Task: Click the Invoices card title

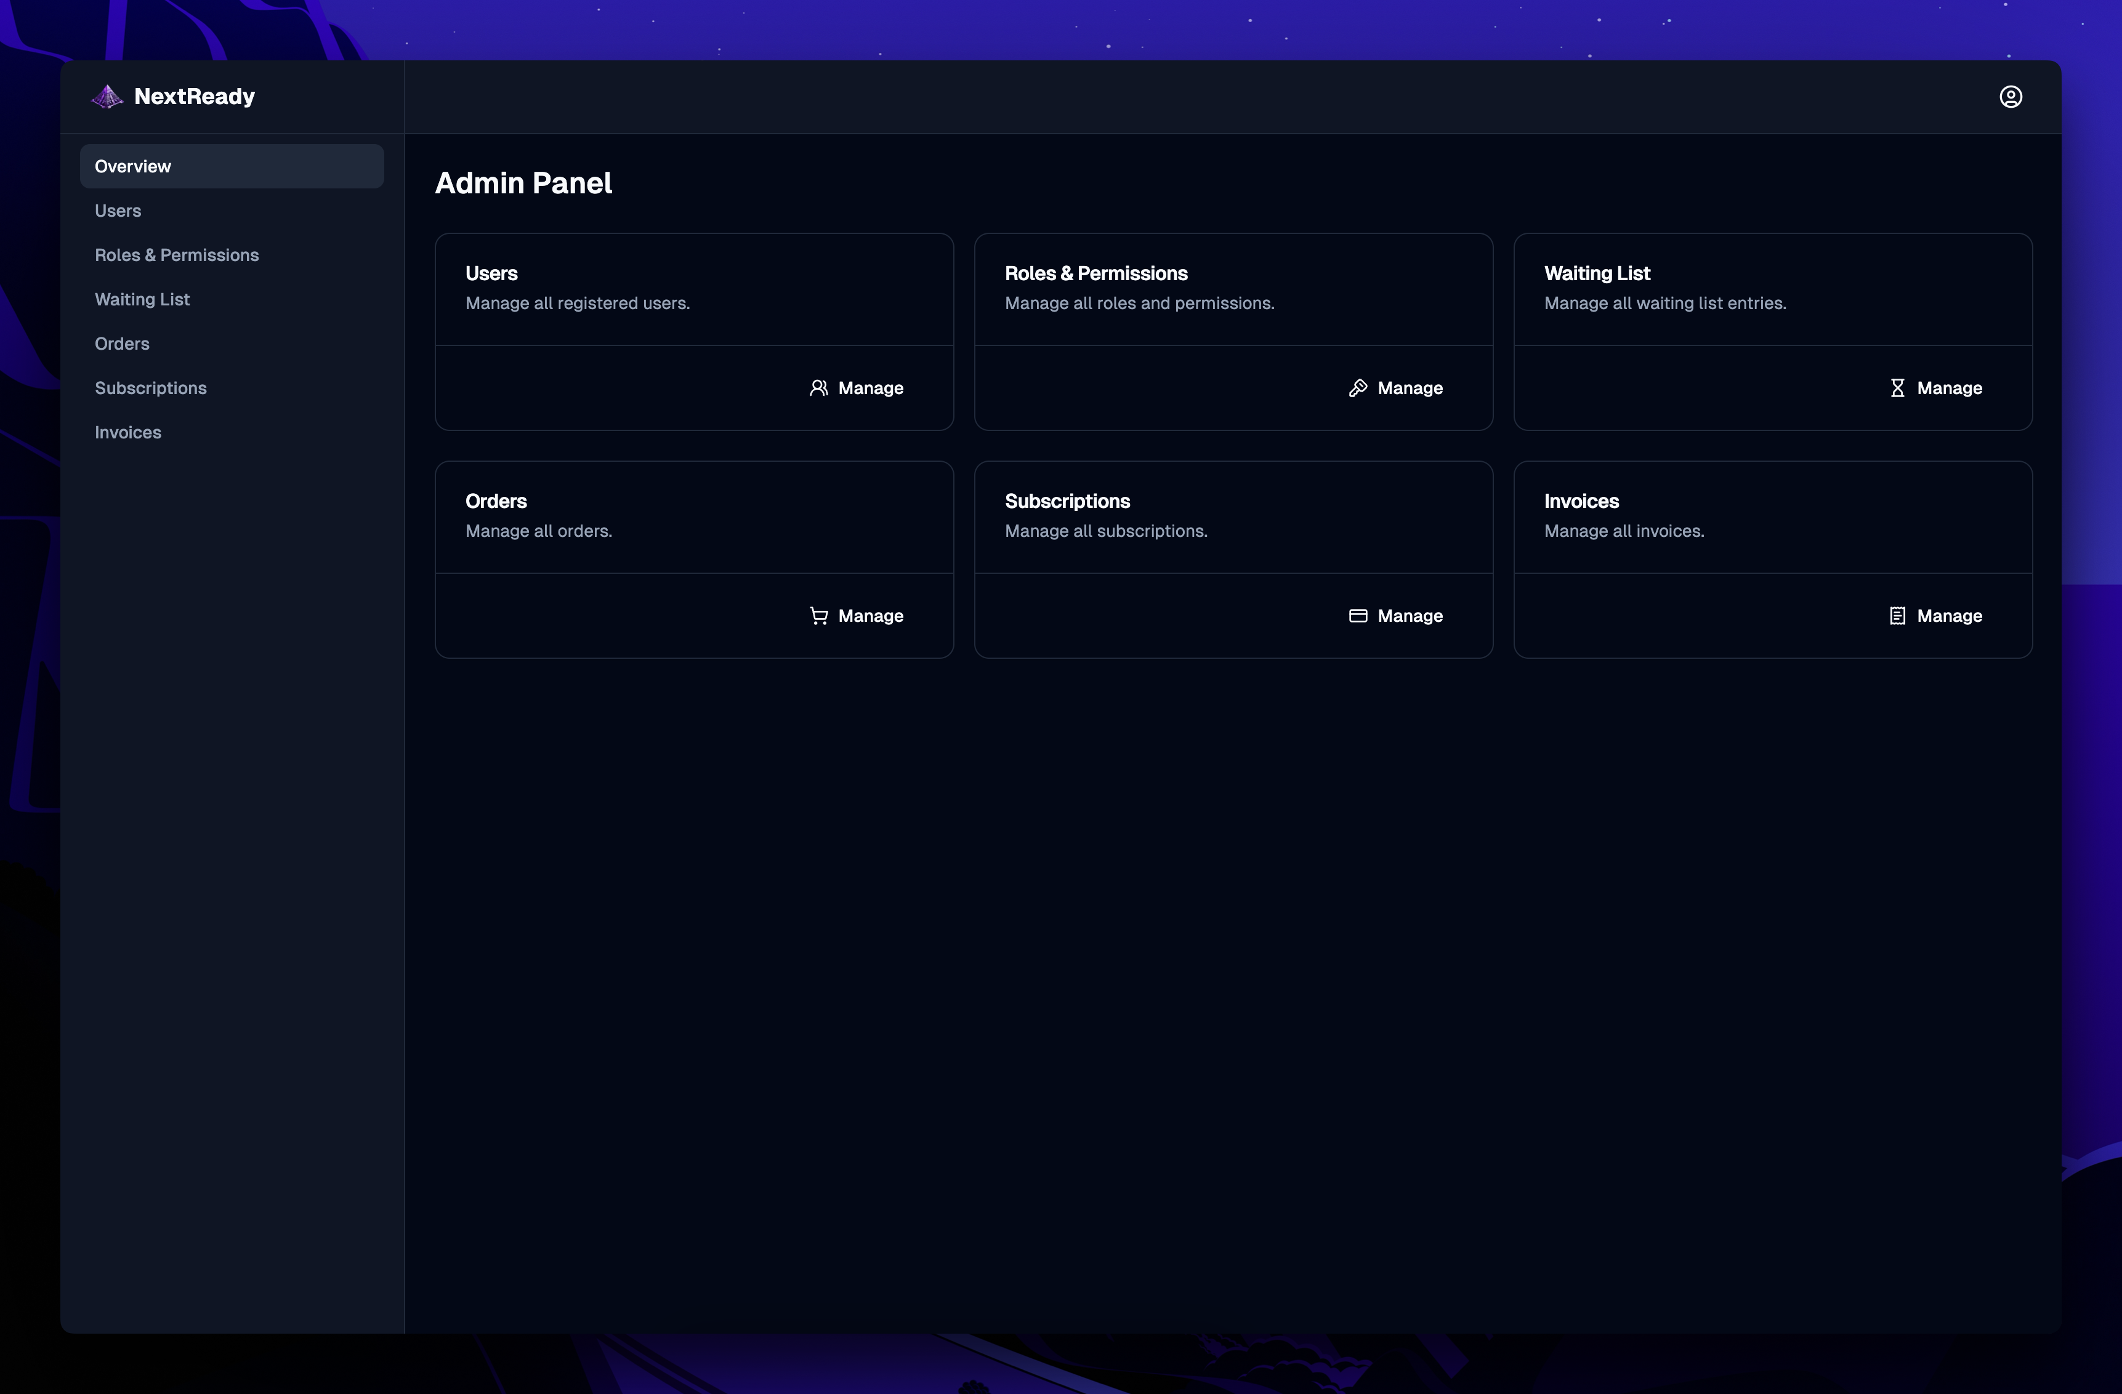Action: tap(1581, 501)
